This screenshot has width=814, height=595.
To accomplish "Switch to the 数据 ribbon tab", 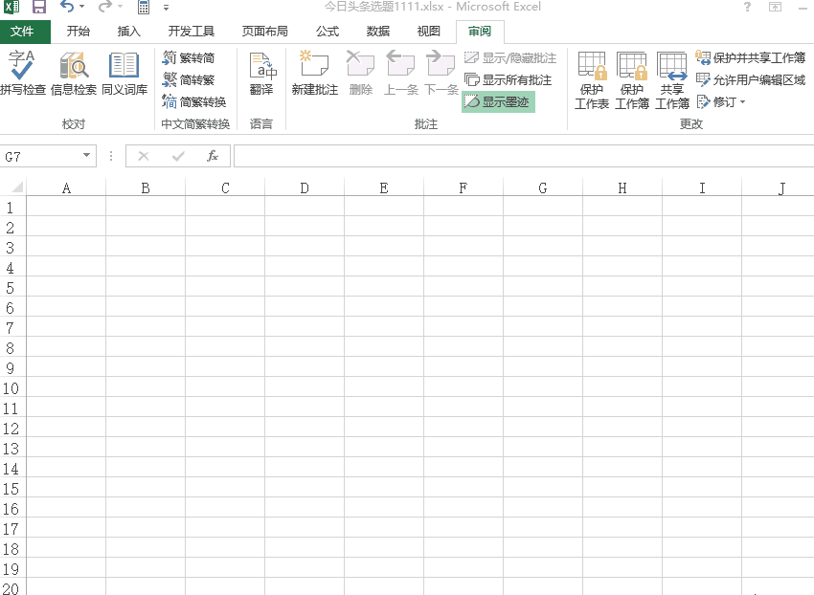I will (376, 31).
